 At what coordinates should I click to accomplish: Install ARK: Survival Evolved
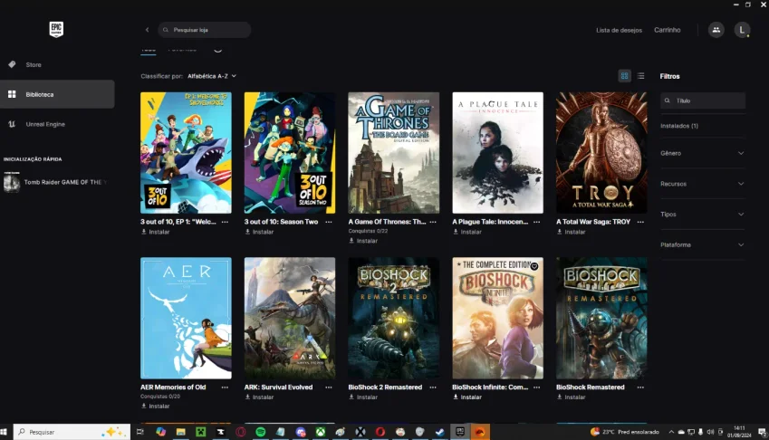(259, 397)
